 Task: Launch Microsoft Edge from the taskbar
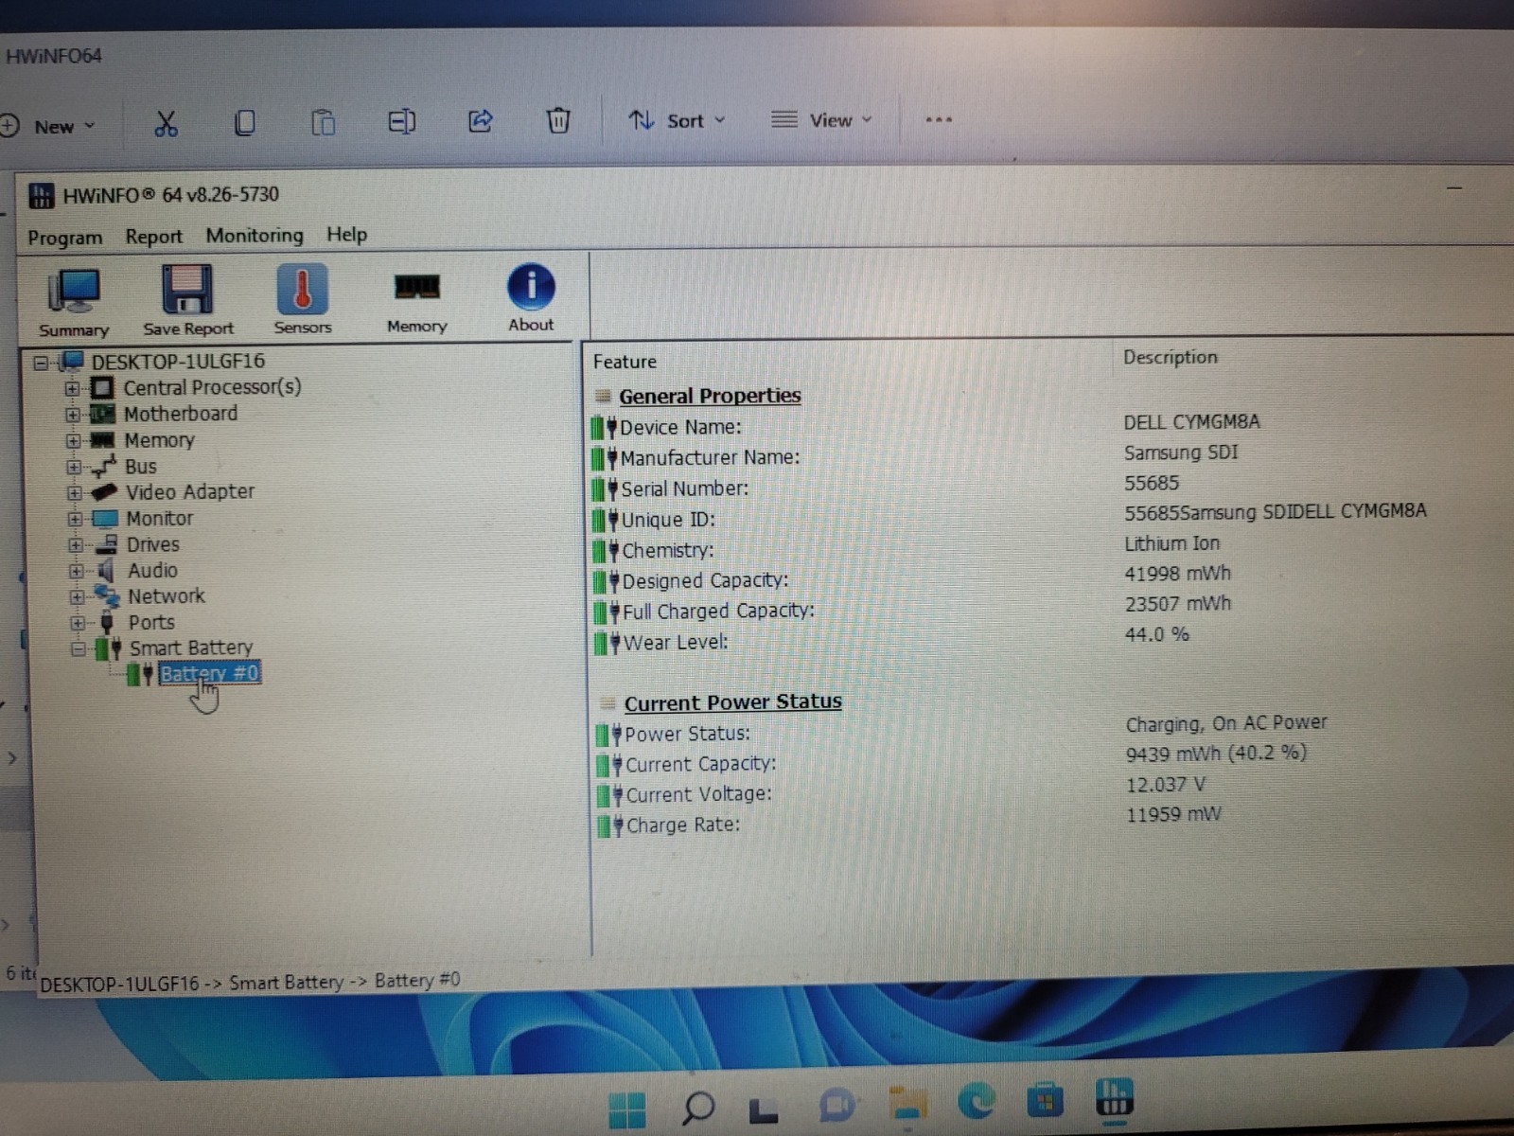[976, 1102]
